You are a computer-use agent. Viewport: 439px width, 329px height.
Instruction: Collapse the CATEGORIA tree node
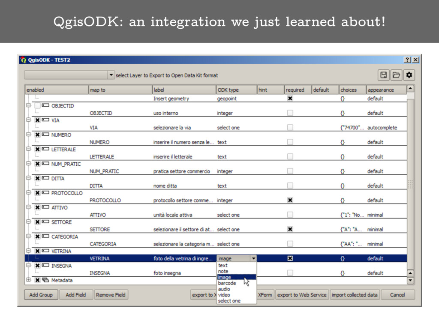28,236
